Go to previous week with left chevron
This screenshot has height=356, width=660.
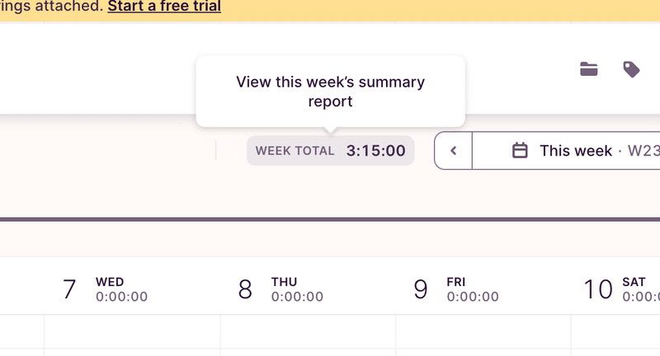click(x=453, y=151)
